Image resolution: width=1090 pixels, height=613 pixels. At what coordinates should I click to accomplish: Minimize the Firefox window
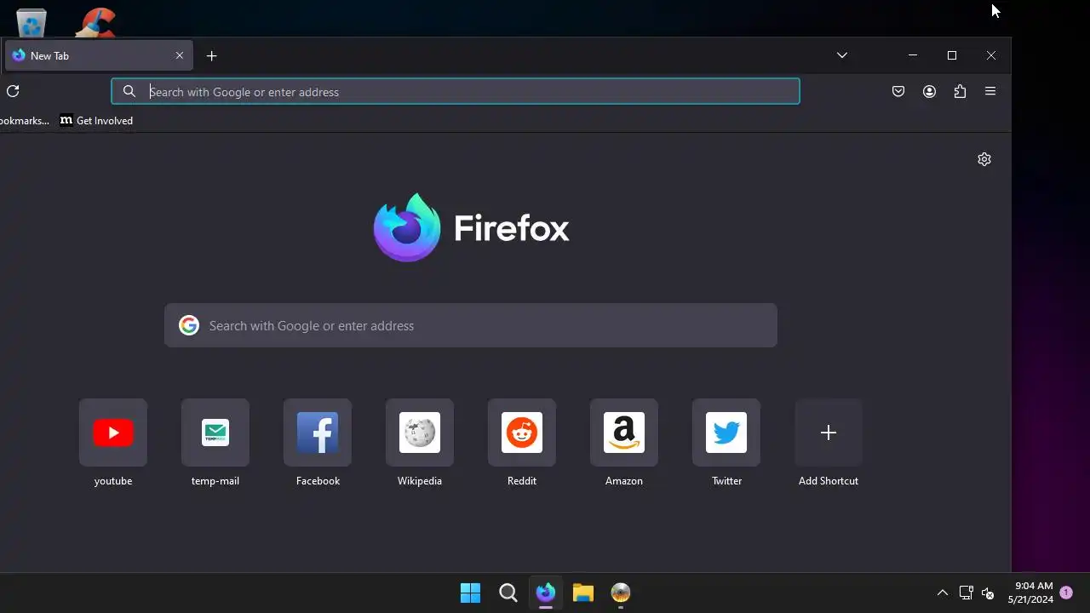(913, 55)
